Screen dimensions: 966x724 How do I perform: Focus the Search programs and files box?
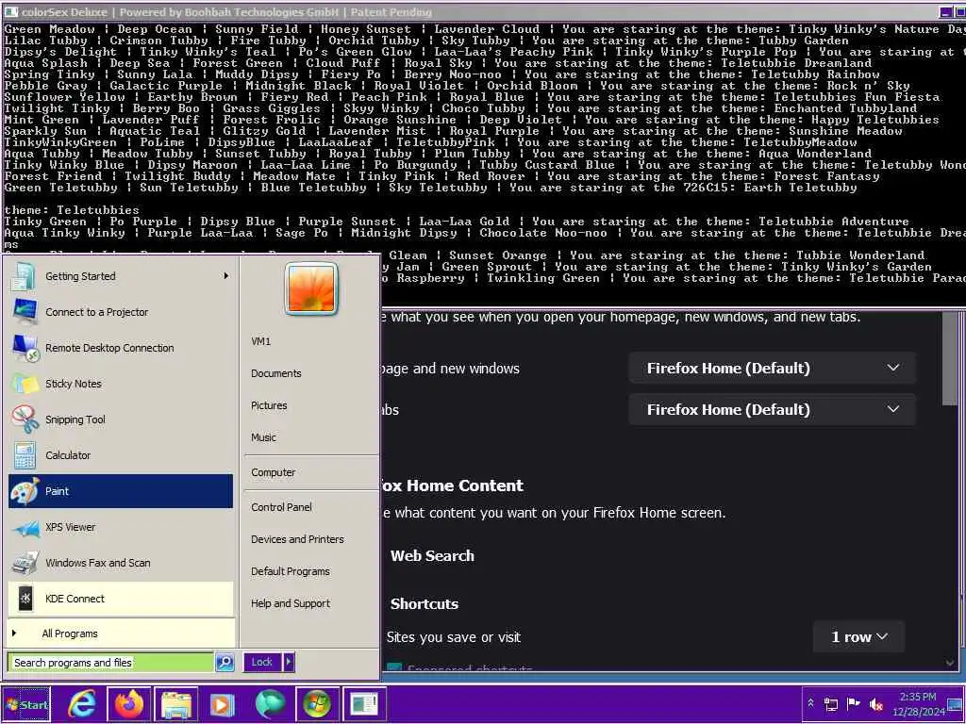(x=111, y=663)
